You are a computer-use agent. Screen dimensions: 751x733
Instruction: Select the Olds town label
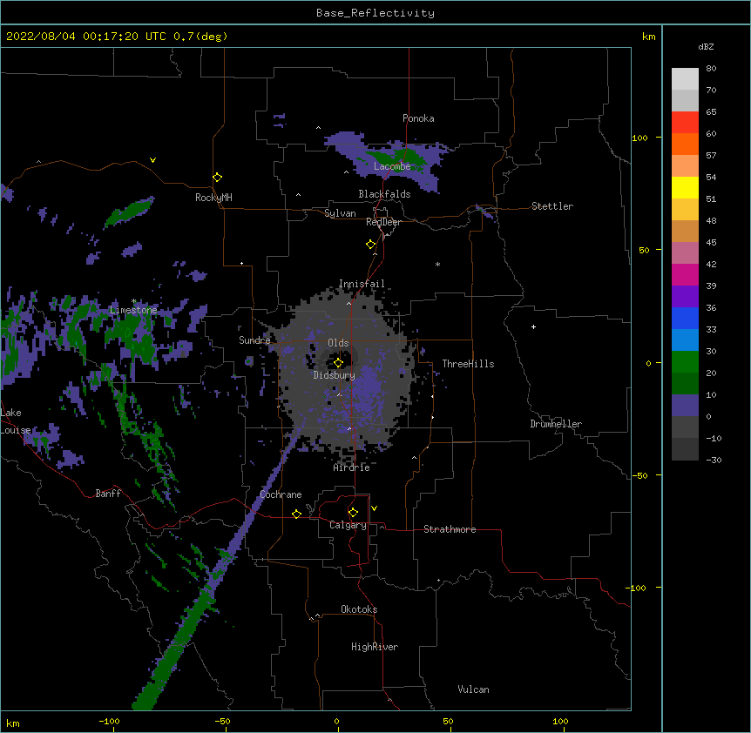(338, 343)
